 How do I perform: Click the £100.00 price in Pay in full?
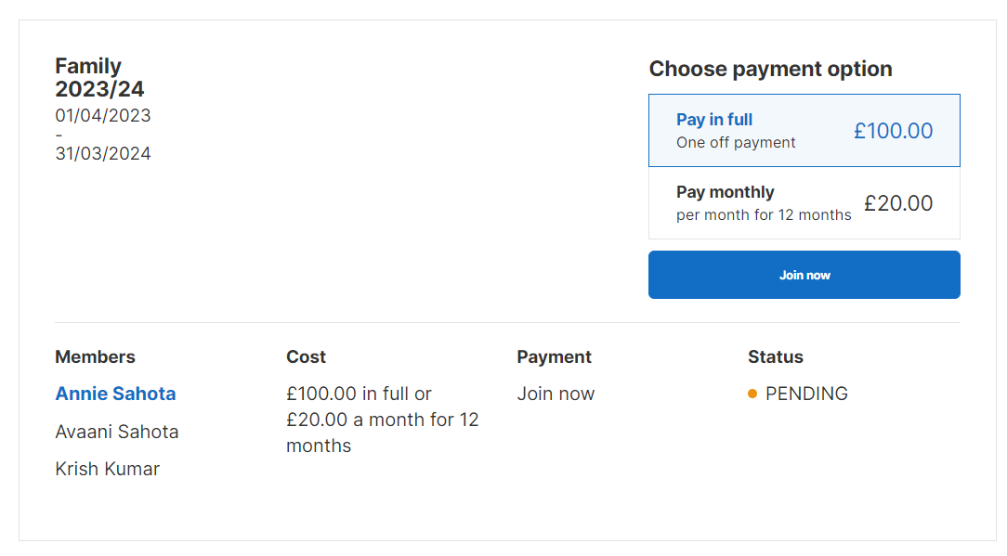coord(894,131)
